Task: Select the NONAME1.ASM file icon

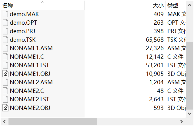Action: pyautogui.click(x=5, y=48)
